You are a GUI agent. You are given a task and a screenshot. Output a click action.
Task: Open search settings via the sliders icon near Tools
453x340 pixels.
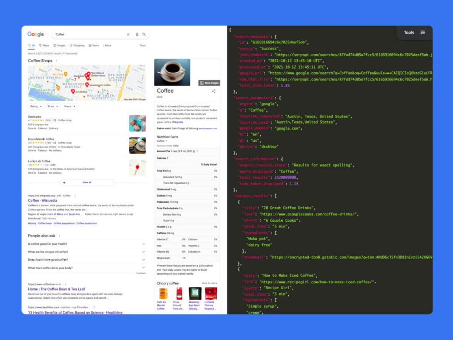coord(423,32)
